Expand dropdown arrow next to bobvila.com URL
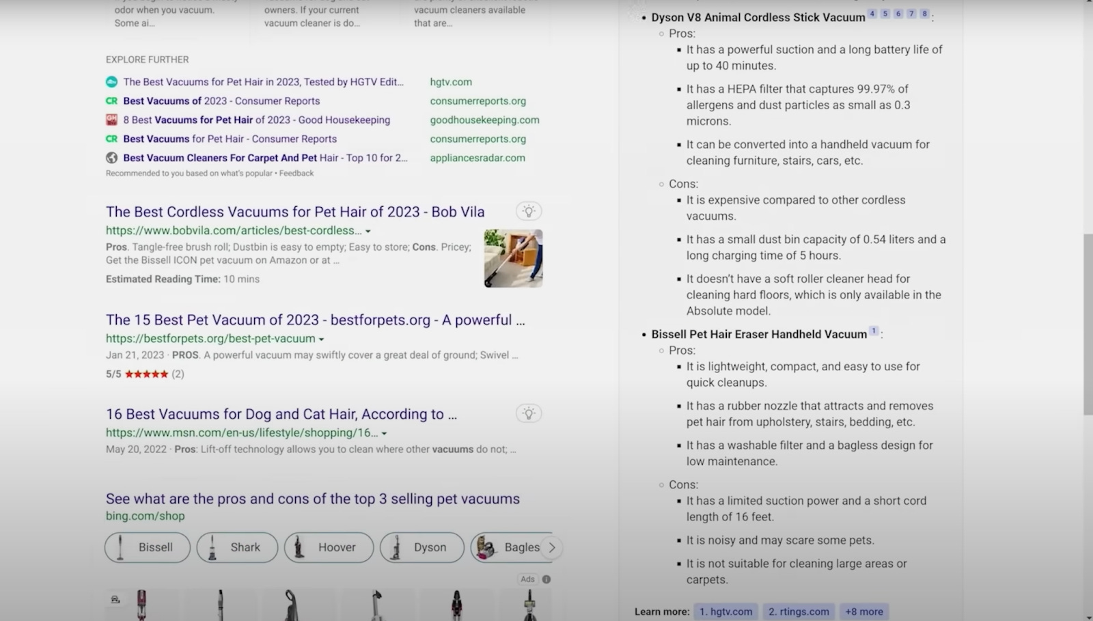The image size is (1093, 621). pyautogui.click(x=368, y=232)
